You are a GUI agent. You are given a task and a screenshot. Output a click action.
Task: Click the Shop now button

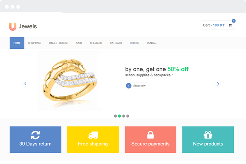pos(137,86)
